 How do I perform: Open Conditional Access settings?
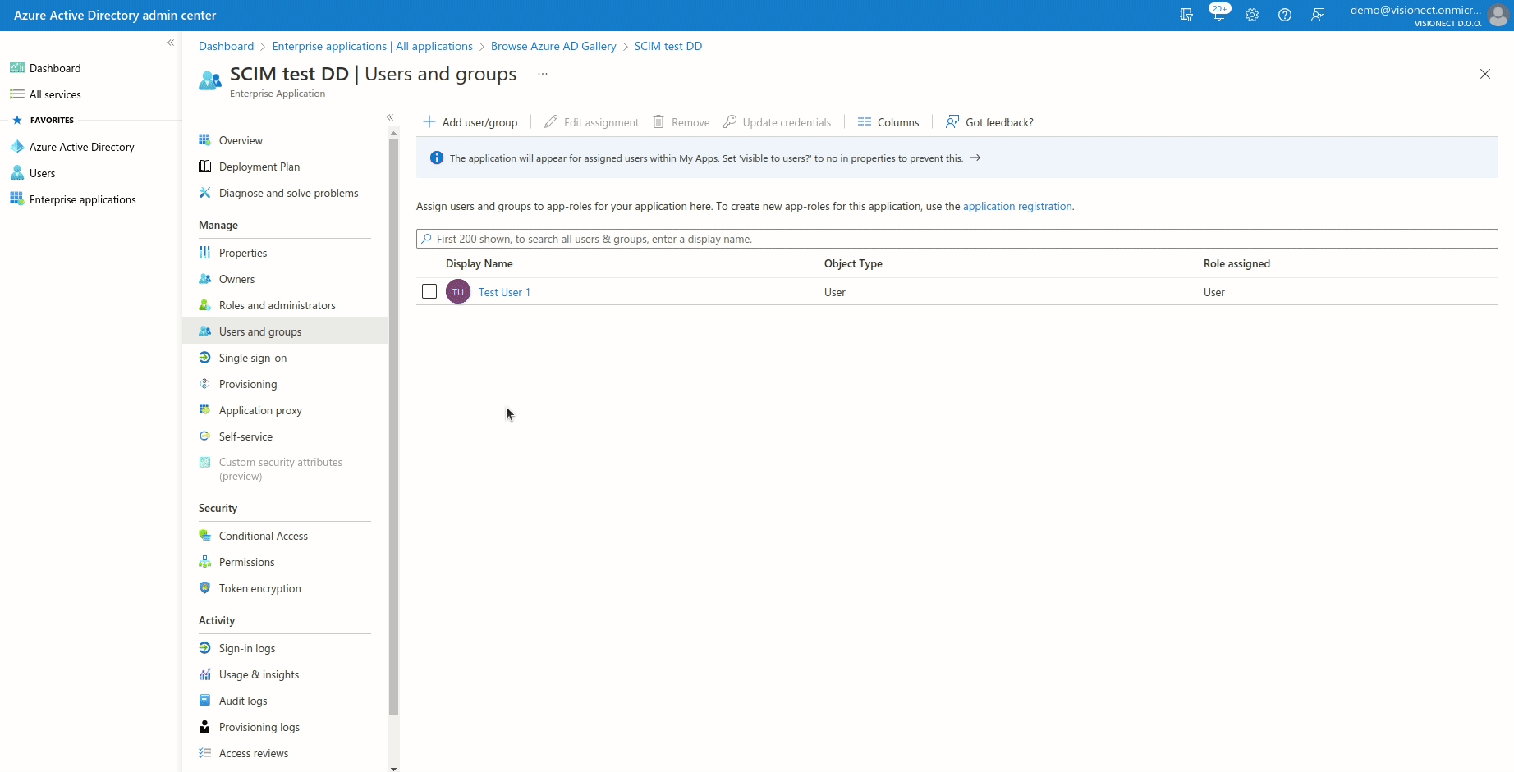(x=263, y=536)
